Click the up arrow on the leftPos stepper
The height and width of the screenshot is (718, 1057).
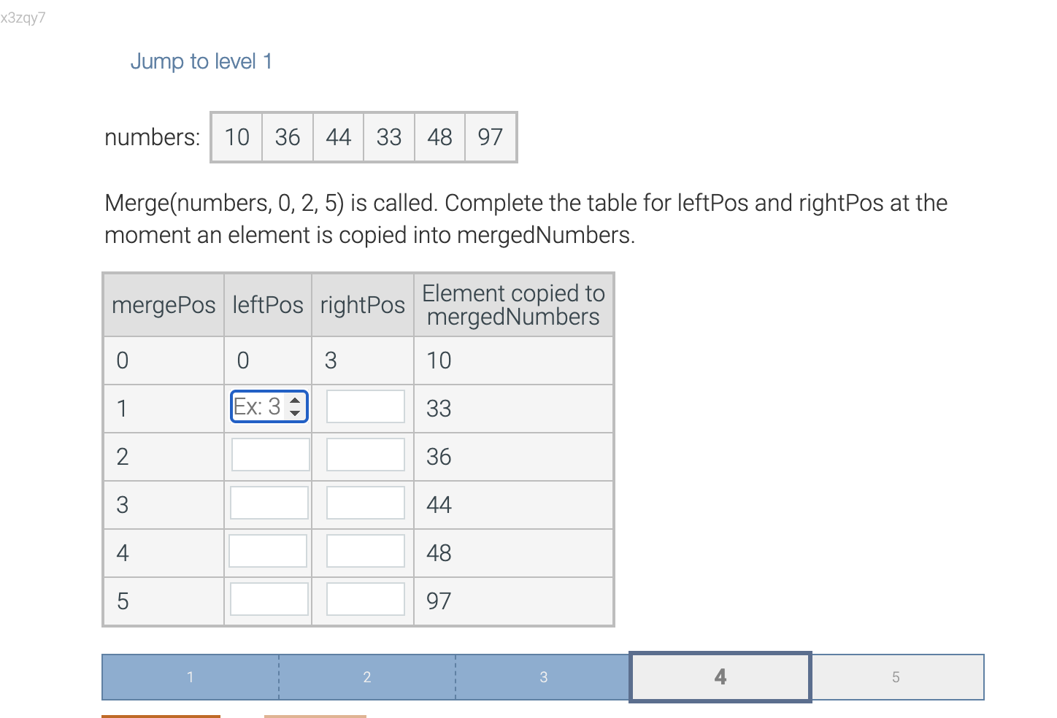[x=295, y=401]
